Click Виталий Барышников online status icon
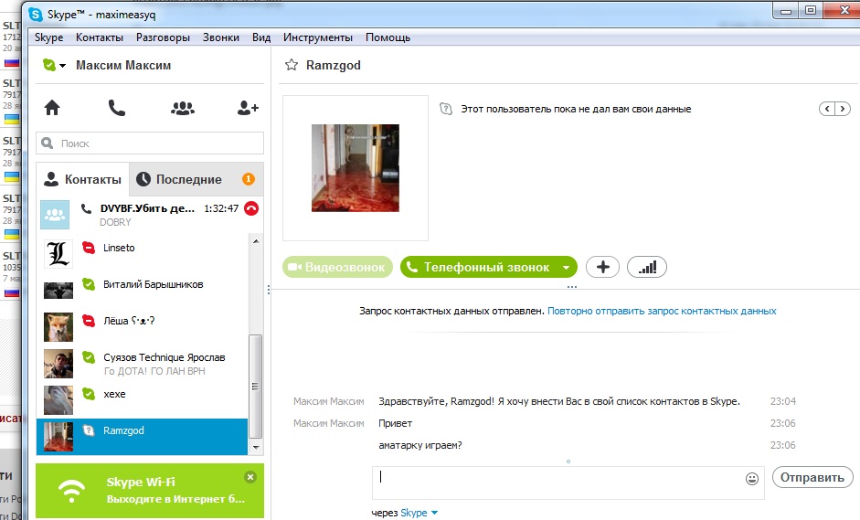860x520 pixels. coord(89,283)
